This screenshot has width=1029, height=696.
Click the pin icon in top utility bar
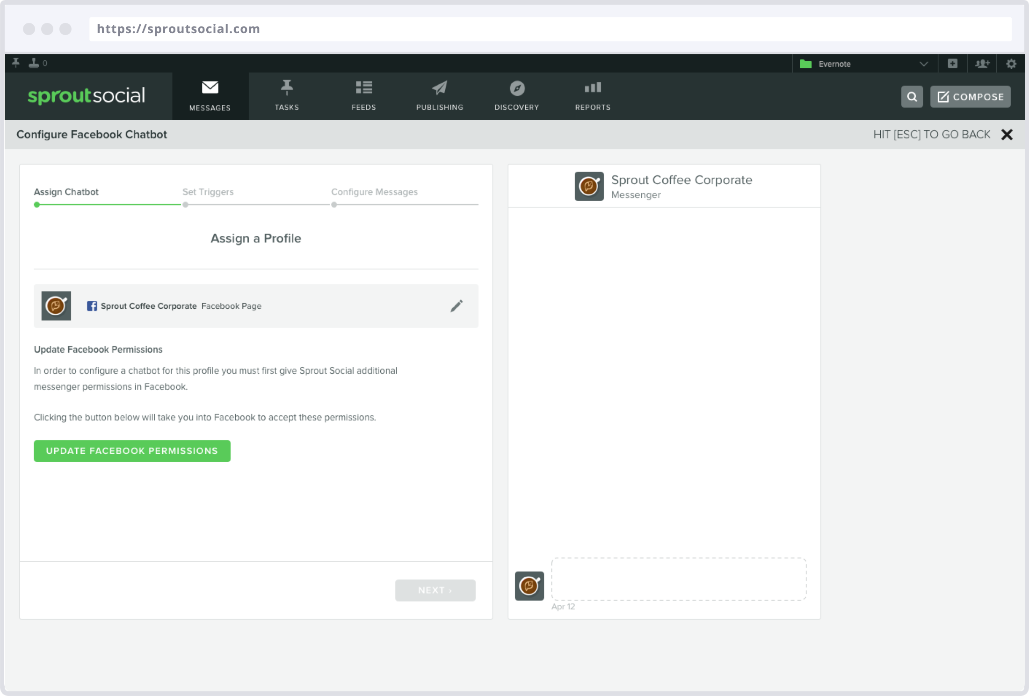pyautogui.click(x=16, y=63)
